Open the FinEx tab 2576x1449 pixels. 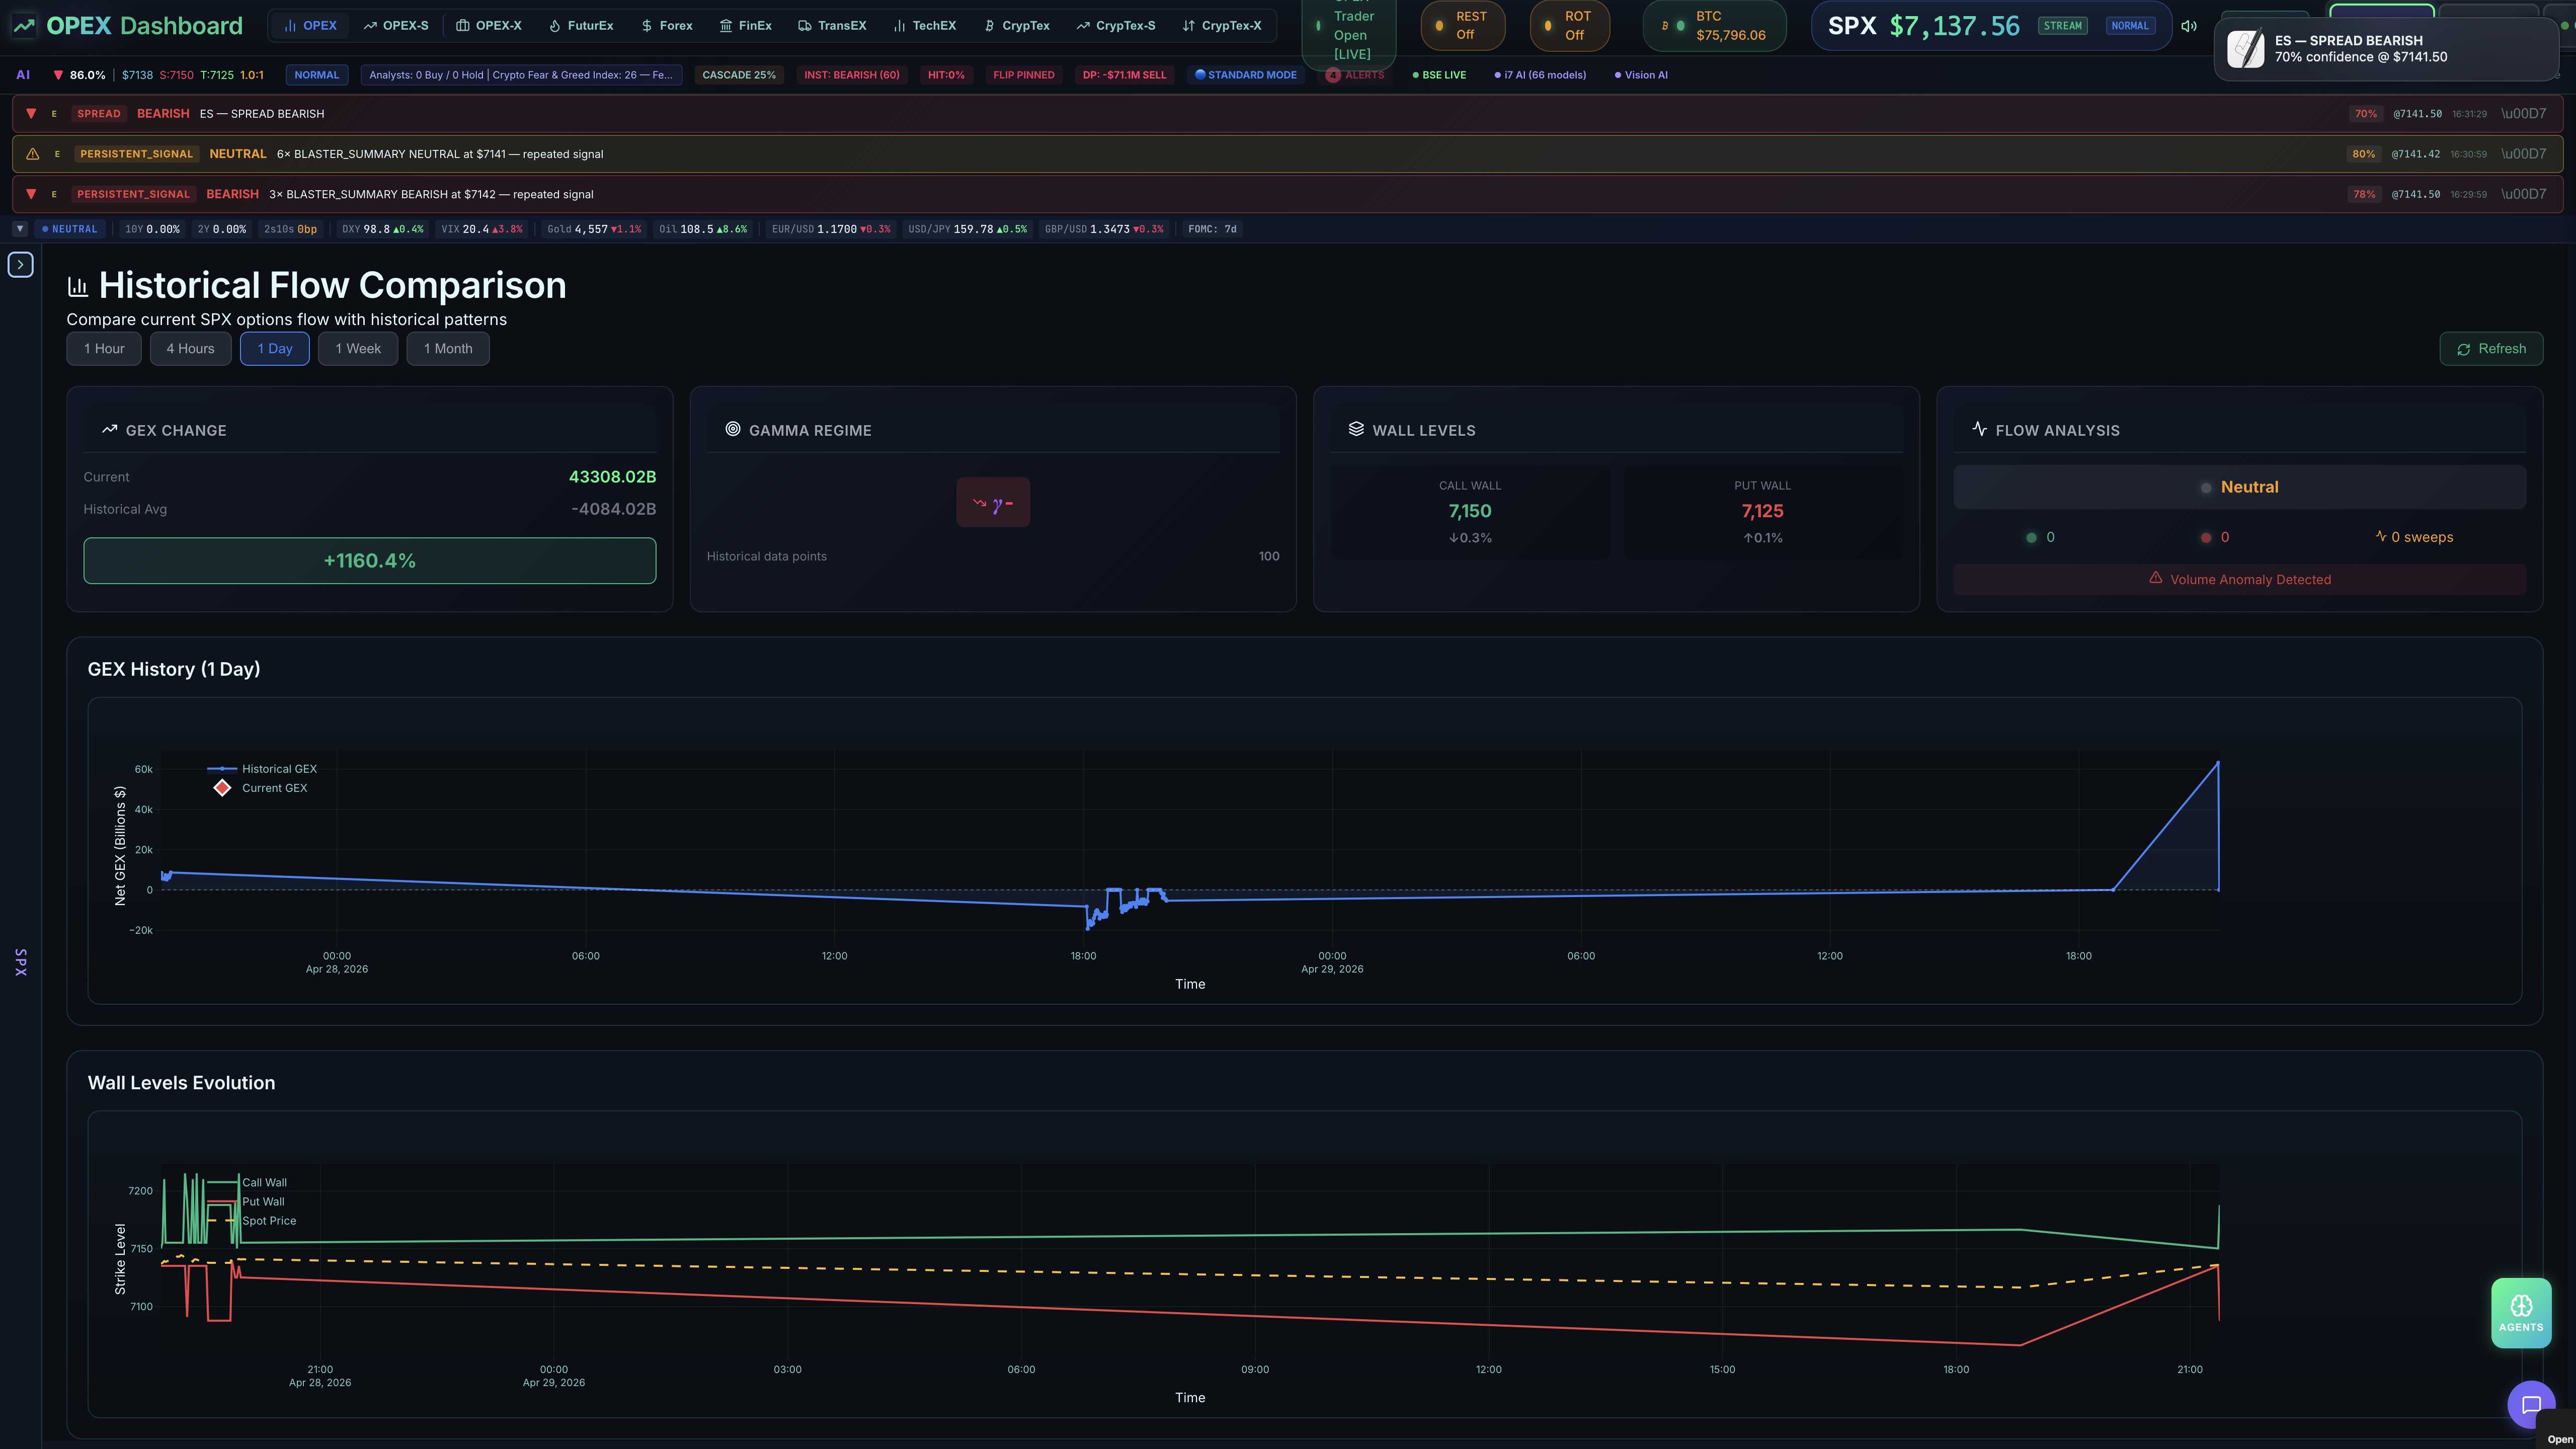pyautogui.click(x=746, y=26)
